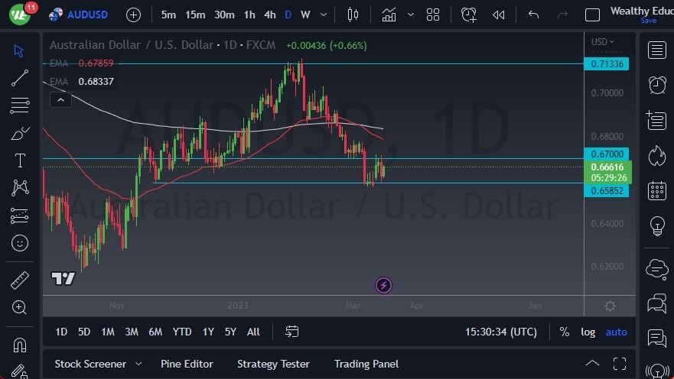Switch to the 4h timeframe
674x379 pixels.
(269, 15)
